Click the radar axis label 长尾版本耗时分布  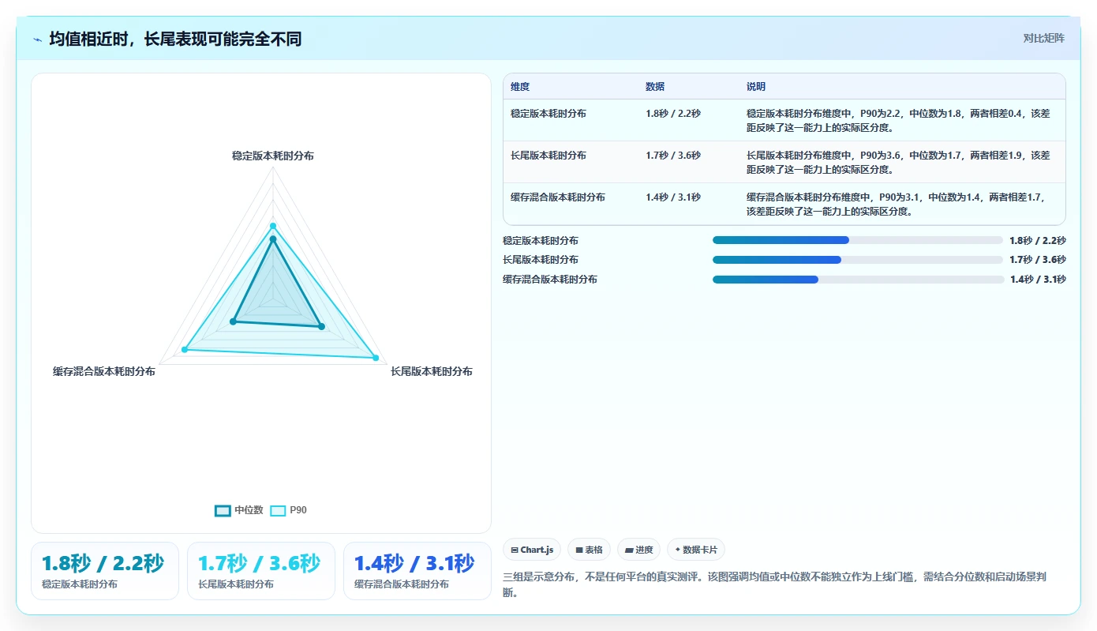432,371
